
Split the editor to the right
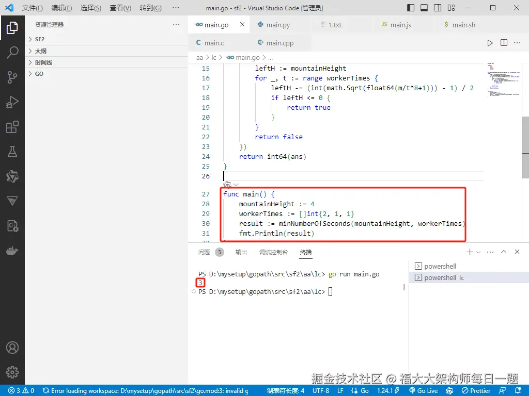click(504, 43)
